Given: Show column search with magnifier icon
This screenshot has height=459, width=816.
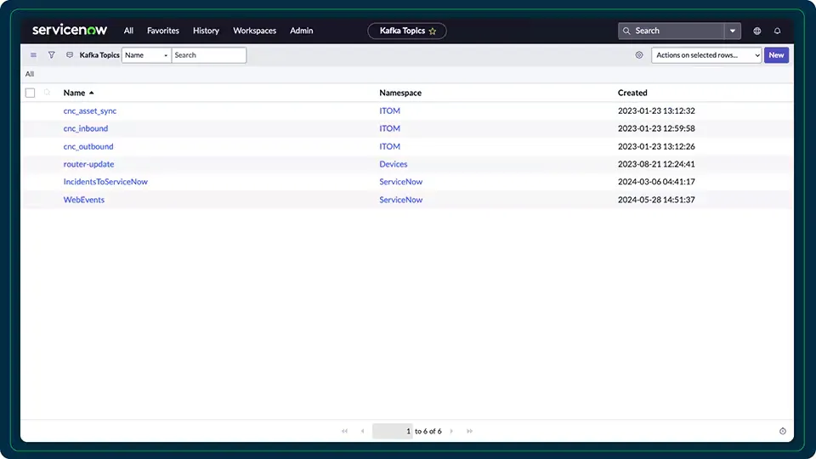Looking at the screenshot, I should 47,93.
